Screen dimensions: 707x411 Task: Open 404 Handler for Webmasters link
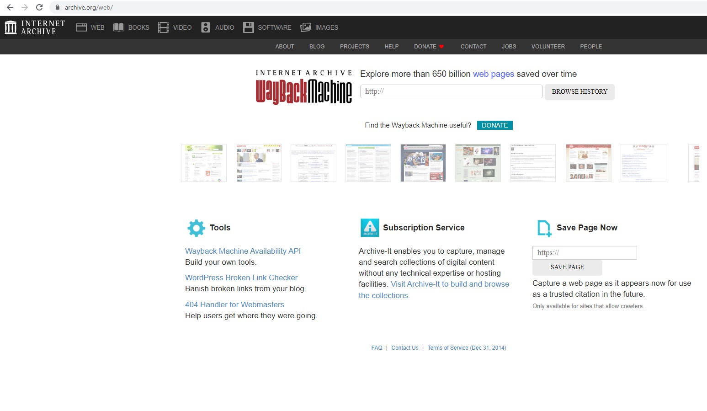(234, 304)
